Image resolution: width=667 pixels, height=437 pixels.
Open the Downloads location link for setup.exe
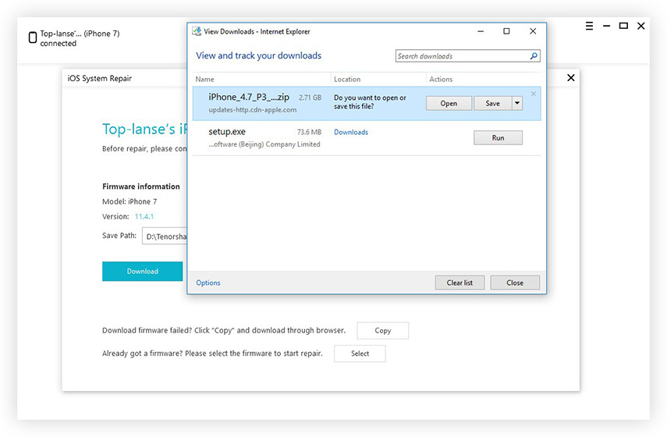pos(351,133)
